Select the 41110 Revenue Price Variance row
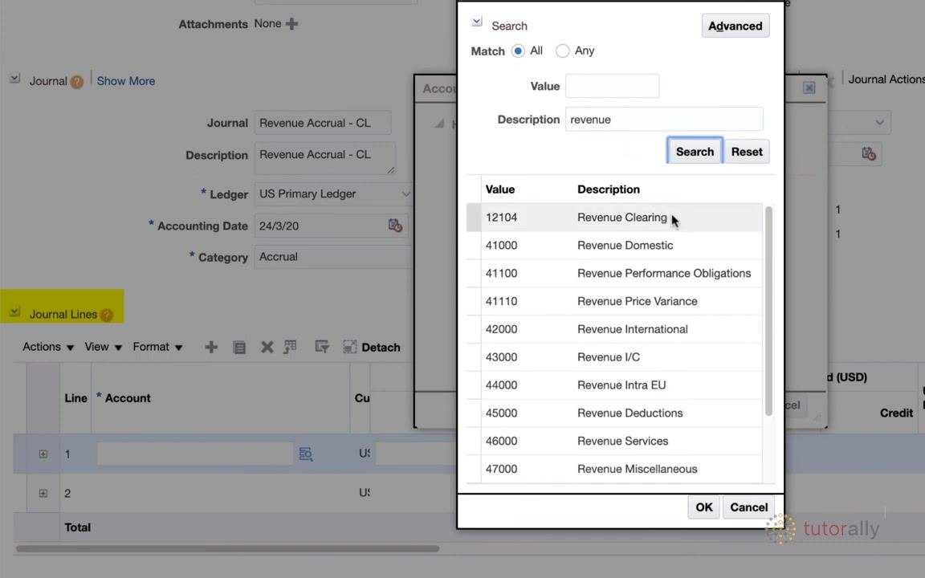The width and height of the screenshot is (925, 578). pos(613,301)
